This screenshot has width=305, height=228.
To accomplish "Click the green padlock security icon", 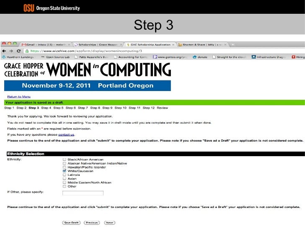I will pyautogui.click(x=27, y=51).
